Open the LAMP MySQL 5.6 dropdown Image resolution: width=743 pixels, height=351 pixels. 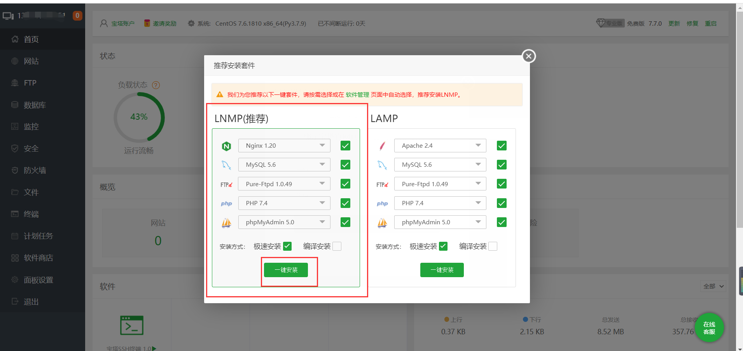pyautogui.click(x=440, y=165)
